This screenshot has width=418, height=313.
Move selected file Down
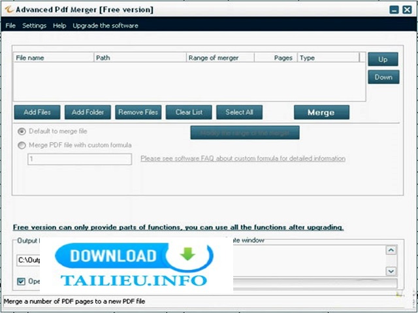click(x=383, y=77)
